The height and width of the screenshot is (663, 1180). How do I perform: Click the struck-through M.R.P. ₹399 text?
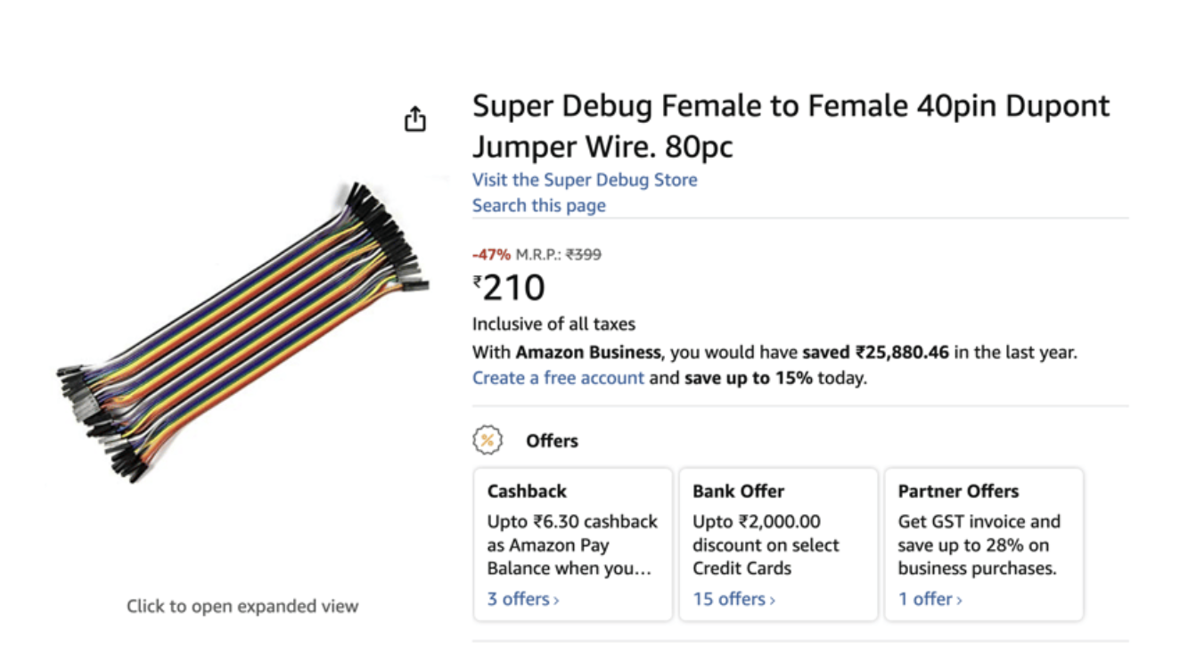559,255
